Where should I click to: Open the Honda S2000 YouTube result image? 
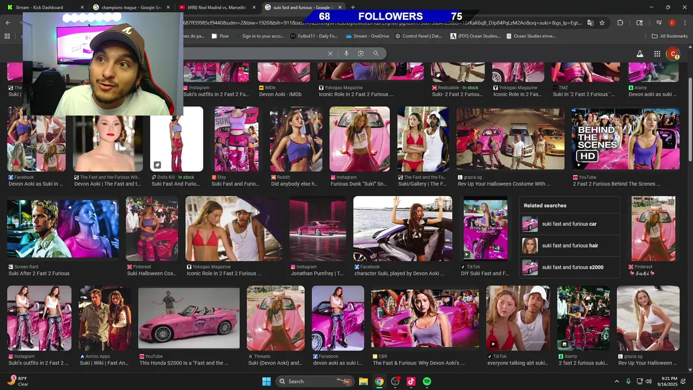pos(189,318)
